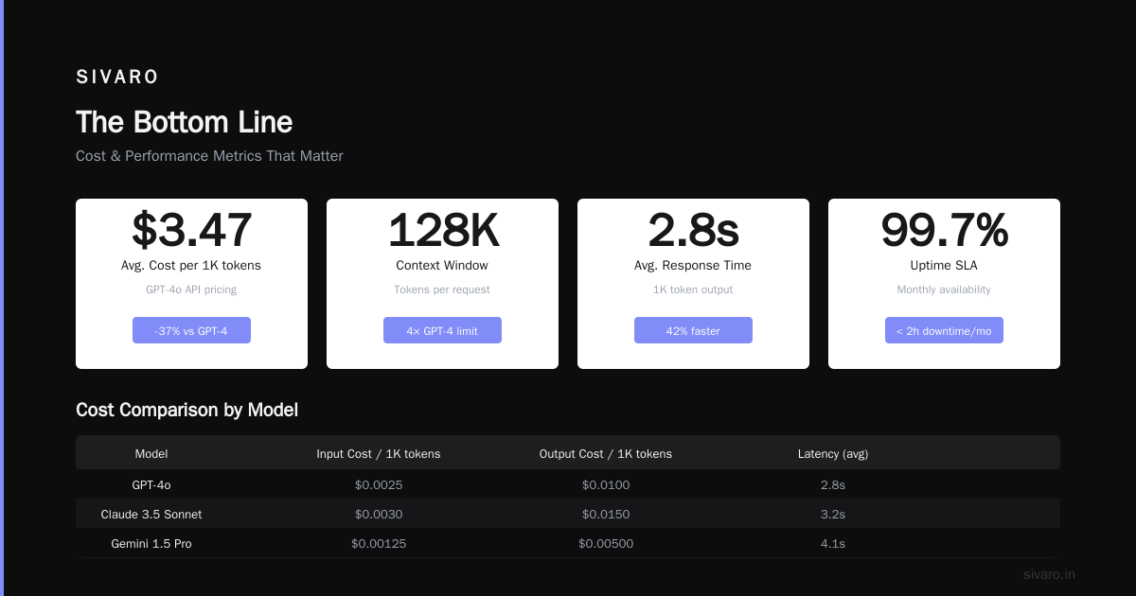
Task: Open the sivaro.in footer link
Action: pyautogui.click(x=1049, y=574)
